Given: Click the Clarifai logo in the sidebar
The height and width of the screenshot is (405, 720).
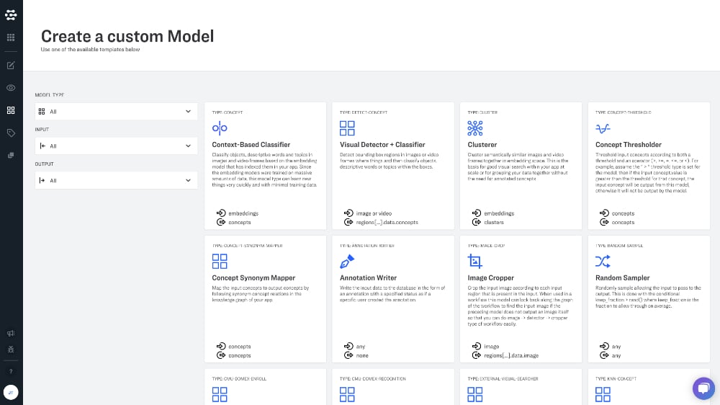Looking at the screenshot, I should 11,14.
